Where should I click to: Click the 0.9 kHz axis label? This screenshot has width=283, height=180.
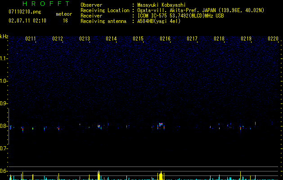4,103
